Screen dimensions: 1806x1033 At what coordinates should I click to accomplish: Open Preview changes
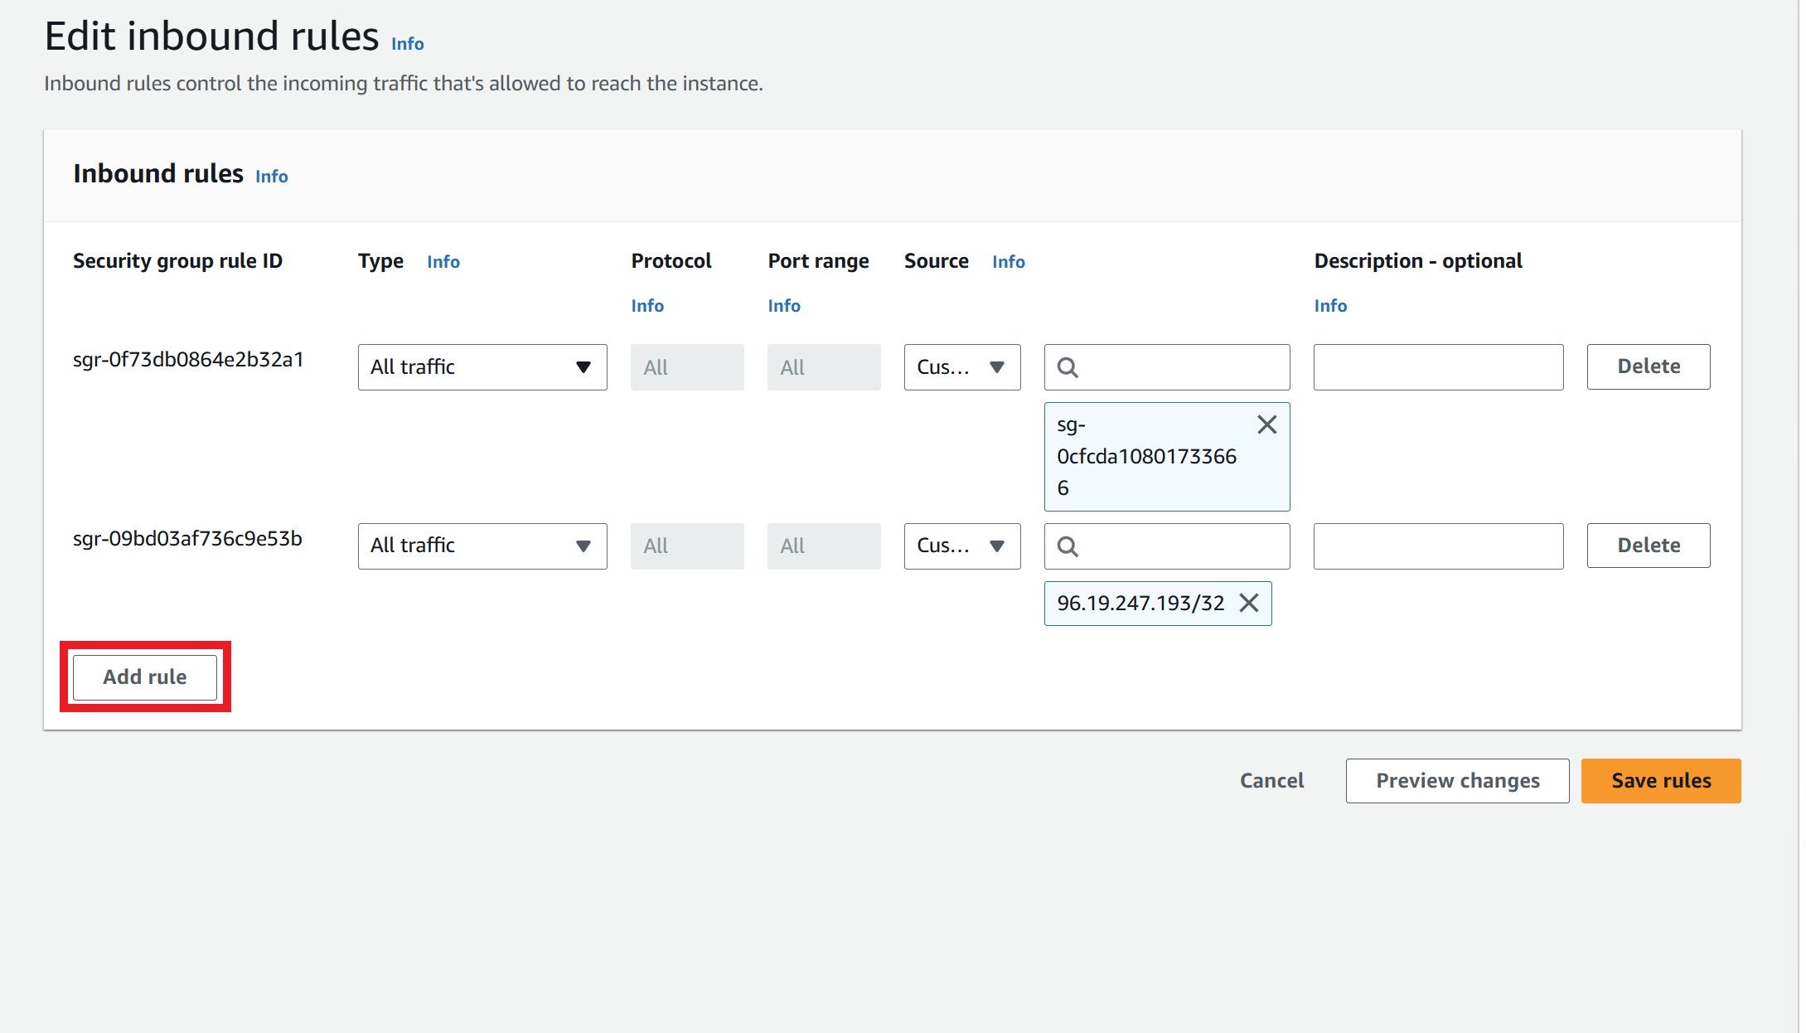(x=1457, y=781)
